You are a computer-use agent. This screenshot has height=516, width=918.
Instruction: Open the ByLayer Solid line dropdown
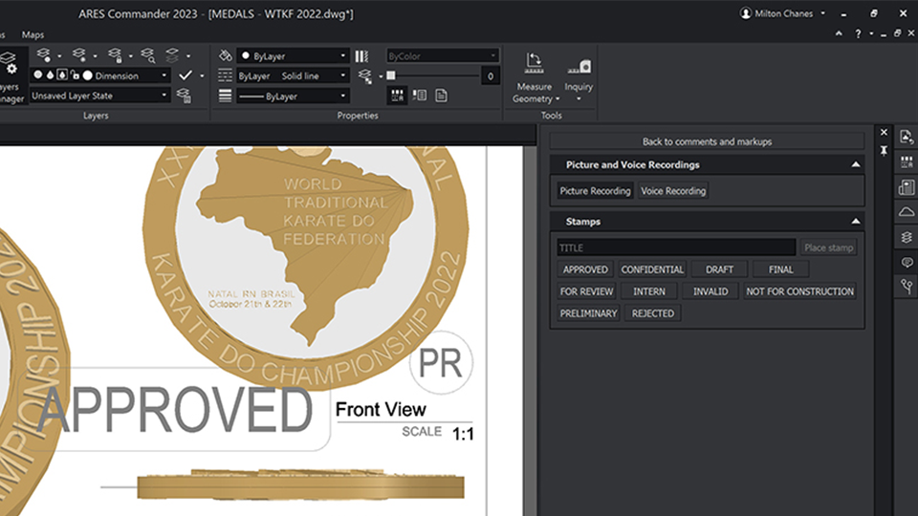pos(343,75)
